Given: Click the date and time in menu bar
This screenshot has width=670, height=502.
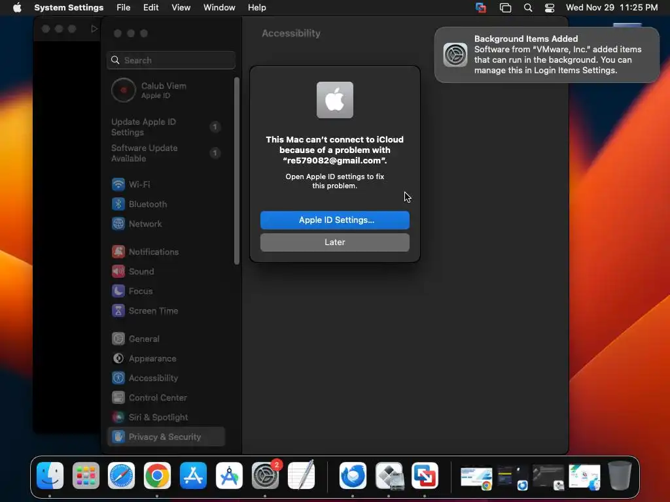Looking at the screenshot, I should point(612,8).
